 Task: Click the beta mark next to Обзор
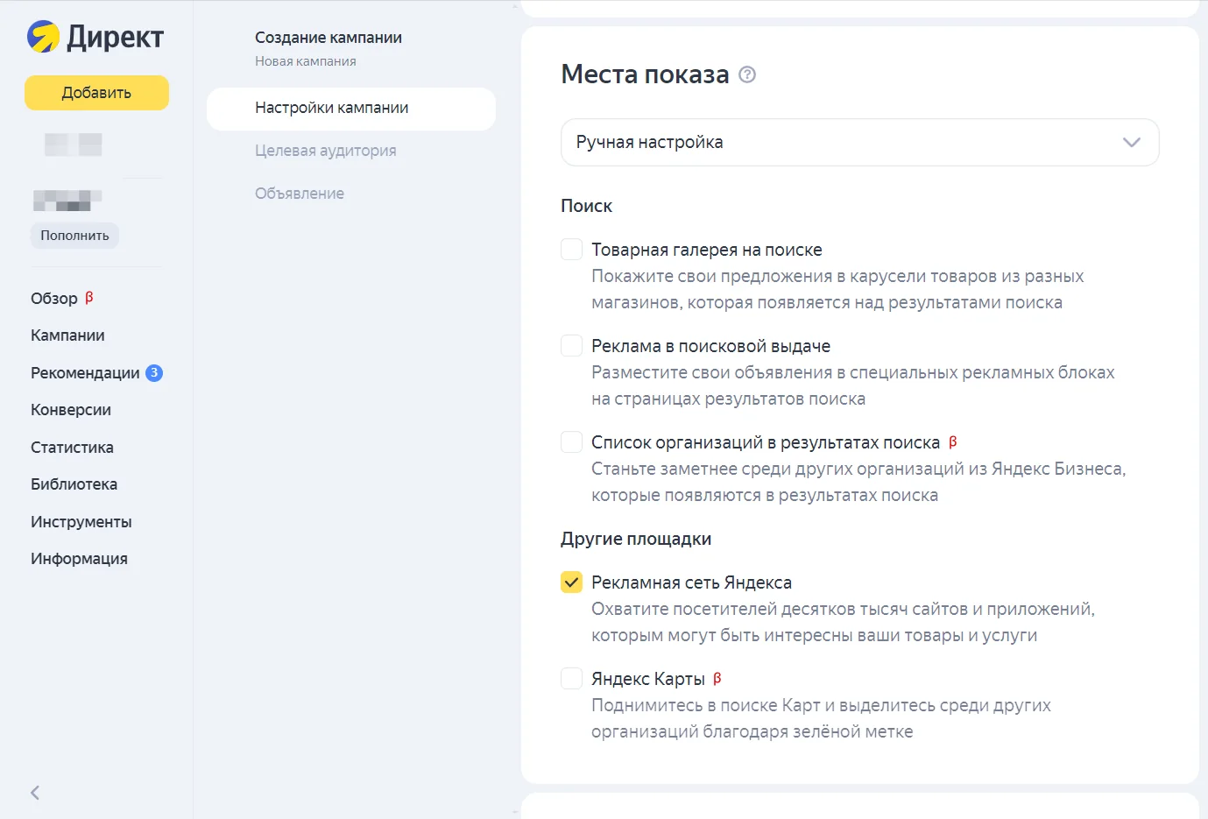click(x=88, y=298)
